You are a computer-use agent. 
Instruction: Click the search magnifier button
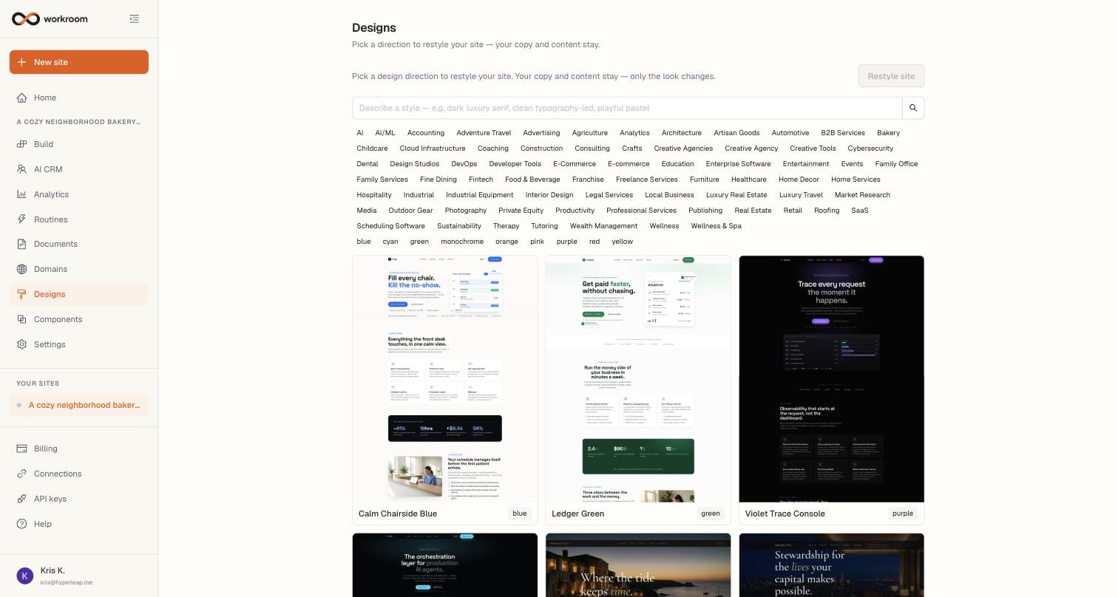point(913,108)
